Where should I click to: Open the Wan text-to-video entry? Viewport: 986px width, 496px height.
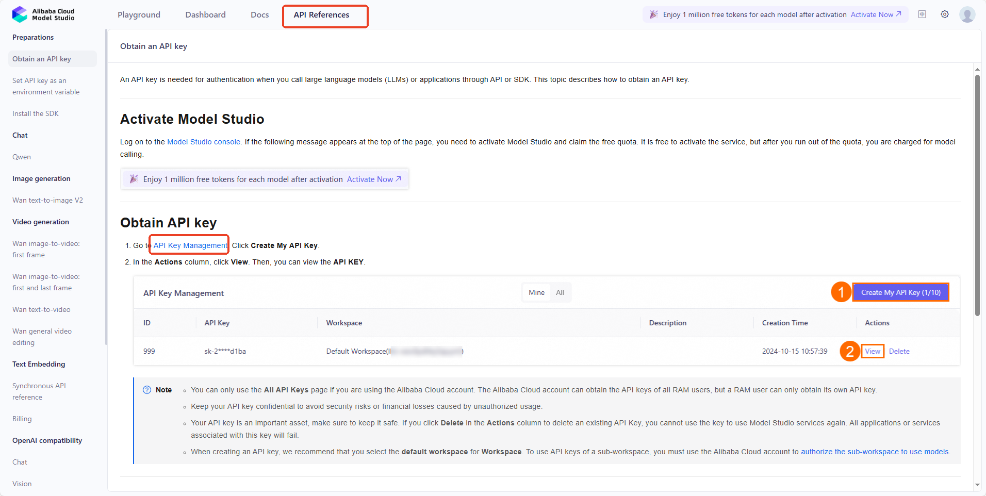(x=41, y=309)
